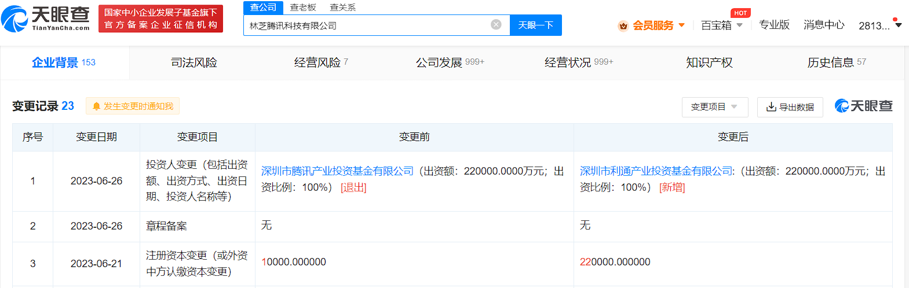
Task: Open the 司法风险 tab
Action: (194, 62)
